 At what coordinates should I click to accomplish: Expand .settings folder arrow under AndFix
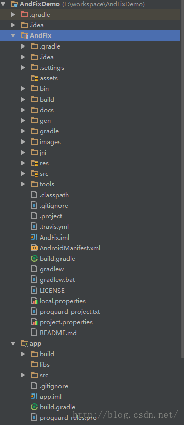pyautogui.click(x=23, y=68)
